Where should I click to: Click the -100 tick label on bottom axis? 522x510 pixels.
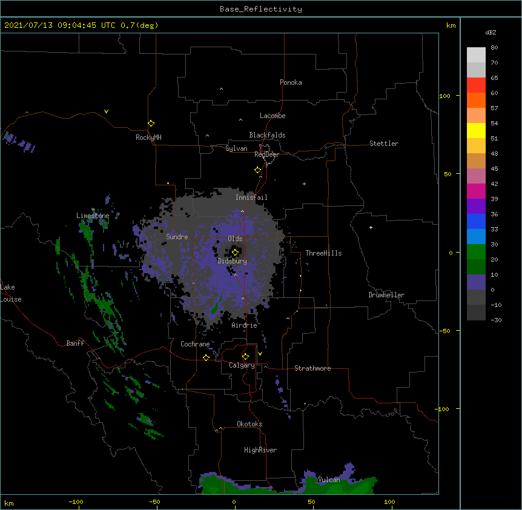coord(76,502)
